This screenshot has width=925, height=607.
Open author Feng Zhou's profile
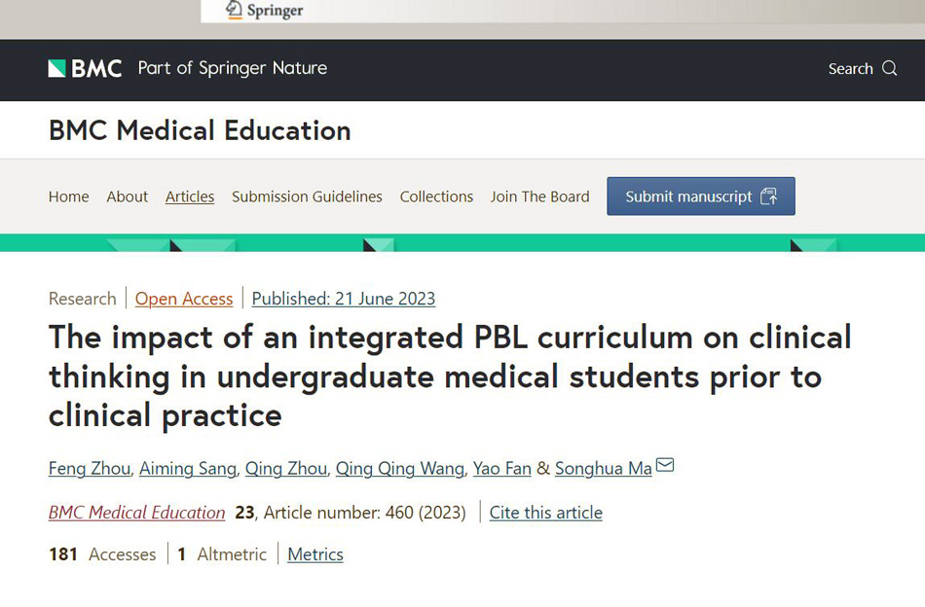click(89, 468)
